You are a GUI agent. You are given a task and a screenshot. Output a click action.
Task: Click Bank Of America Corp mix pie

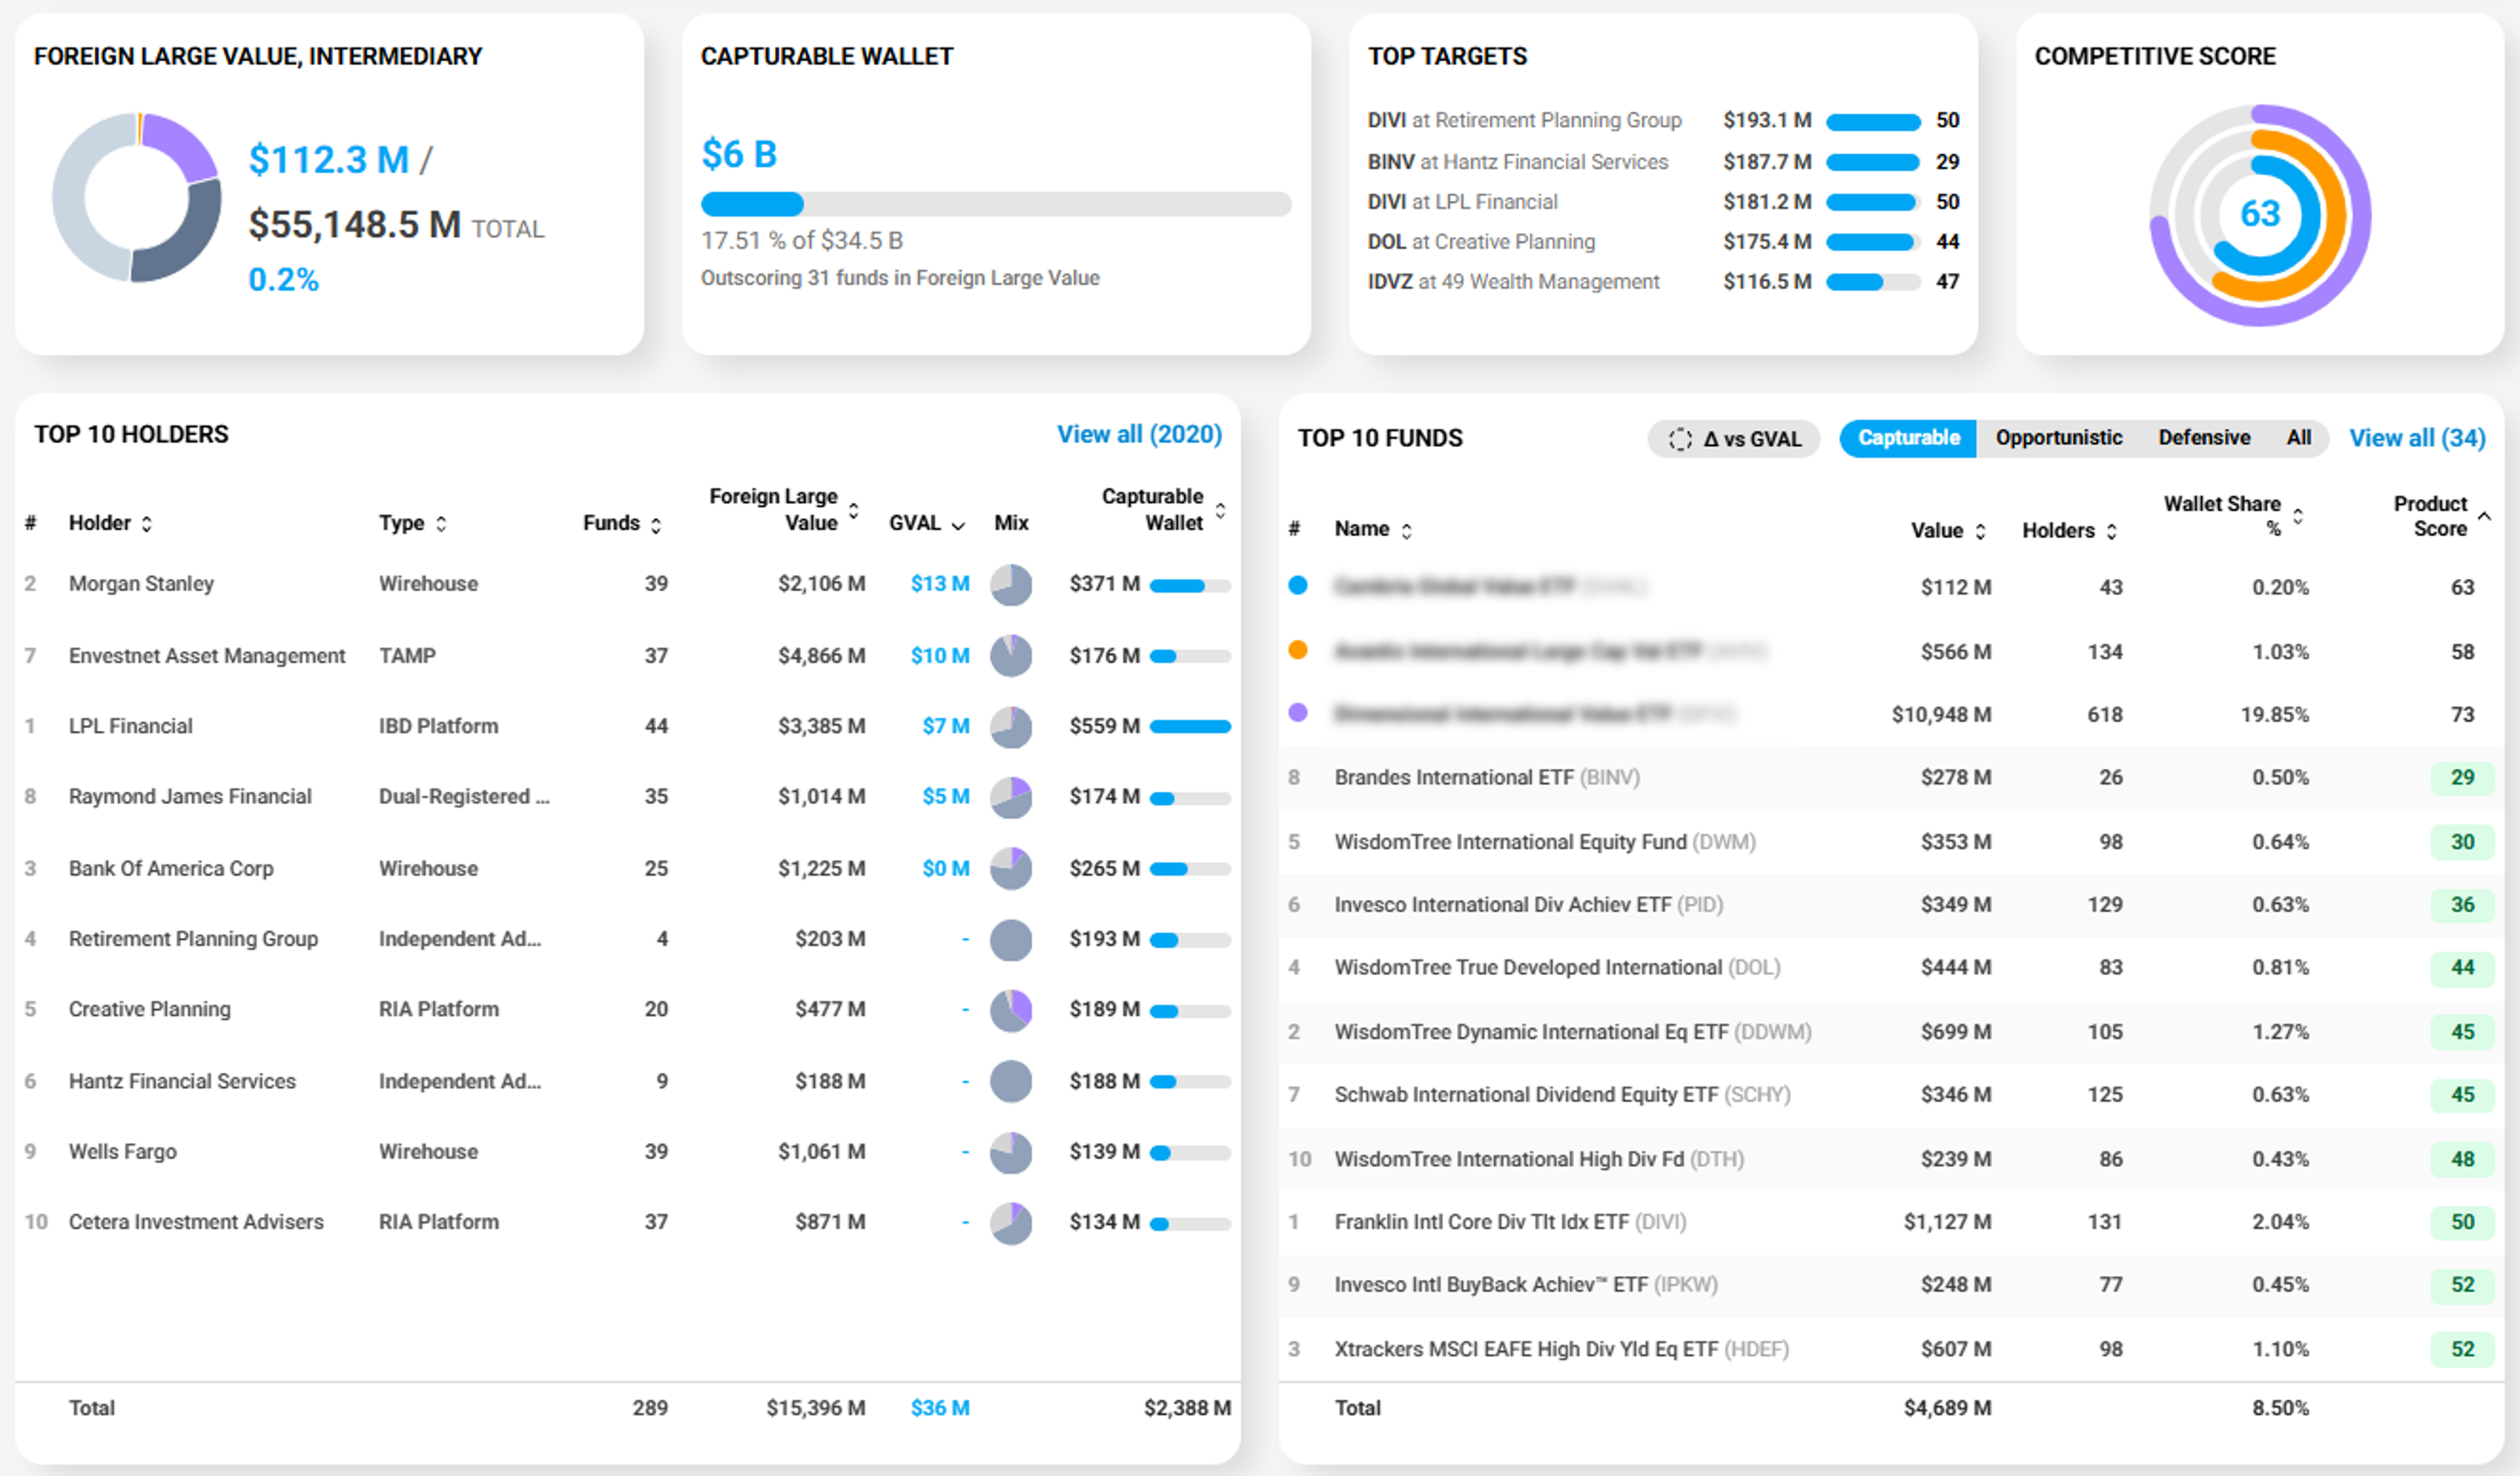tap(1011, 868)
